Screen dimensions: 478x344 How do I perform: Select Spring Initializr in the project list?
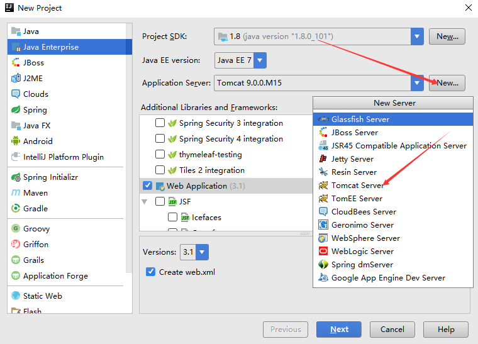click(50, 177)
